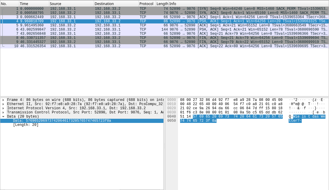The width and height of the screenshot is (329, 190).
Task: Click the Destination column header
Action: (x=116, y=4)
